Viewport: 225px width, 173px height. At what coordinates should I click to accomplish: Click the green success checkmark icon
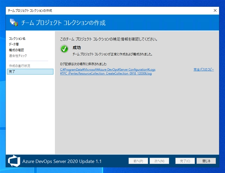point(64,49)
